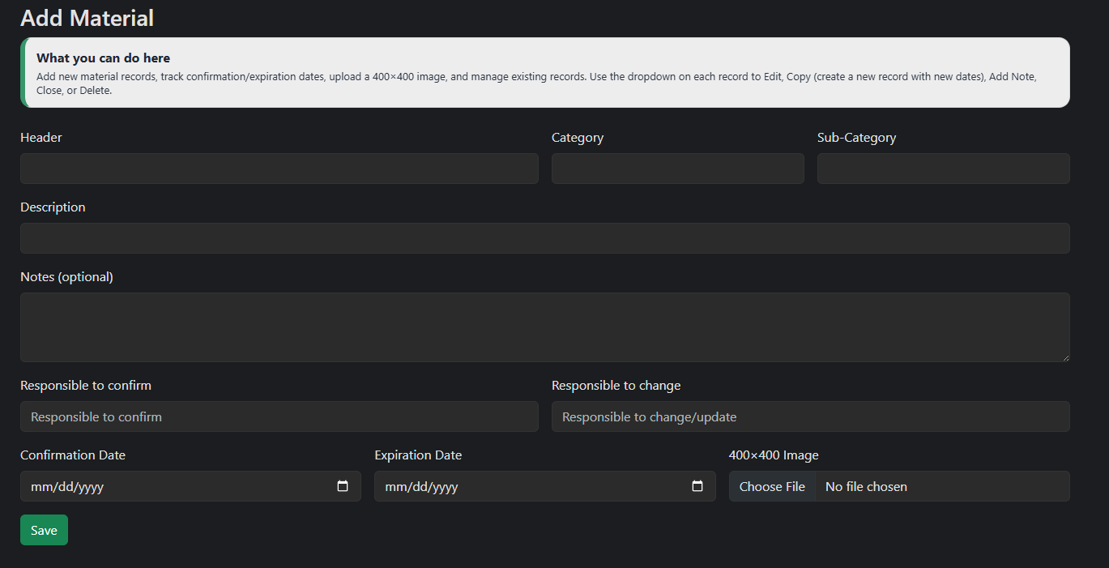Click the Choose File button
This screenshot has width=1109, height=568.
click(x=772, y=486)
